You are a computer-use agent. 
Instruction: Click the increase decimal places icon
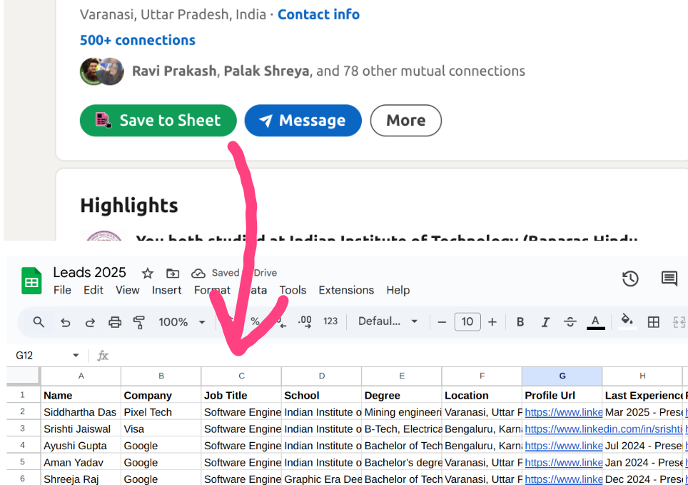[x=305, y=322]
